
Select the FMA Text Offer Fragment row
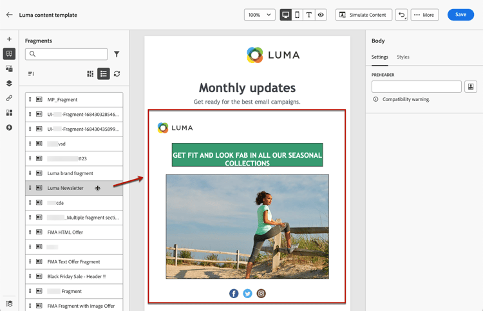(x=74, y=261)
